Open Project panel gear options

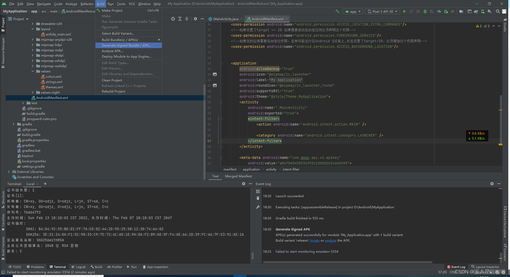[x=195, y=19]
